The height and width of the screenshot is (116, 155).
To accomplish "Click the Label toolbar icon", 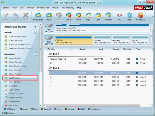I will (x=98, y=17).
